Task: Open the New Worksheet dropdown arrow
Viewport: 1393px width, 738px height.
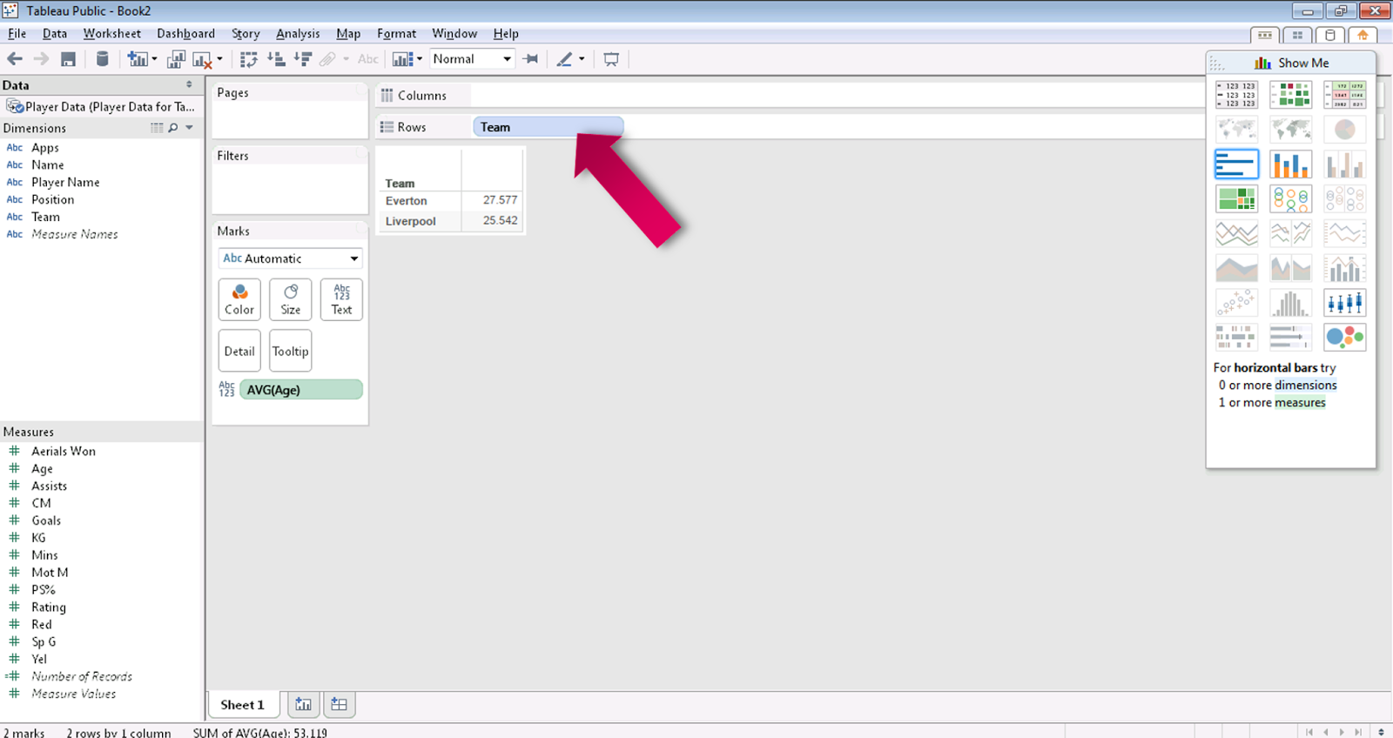Action: pos(154,59)
